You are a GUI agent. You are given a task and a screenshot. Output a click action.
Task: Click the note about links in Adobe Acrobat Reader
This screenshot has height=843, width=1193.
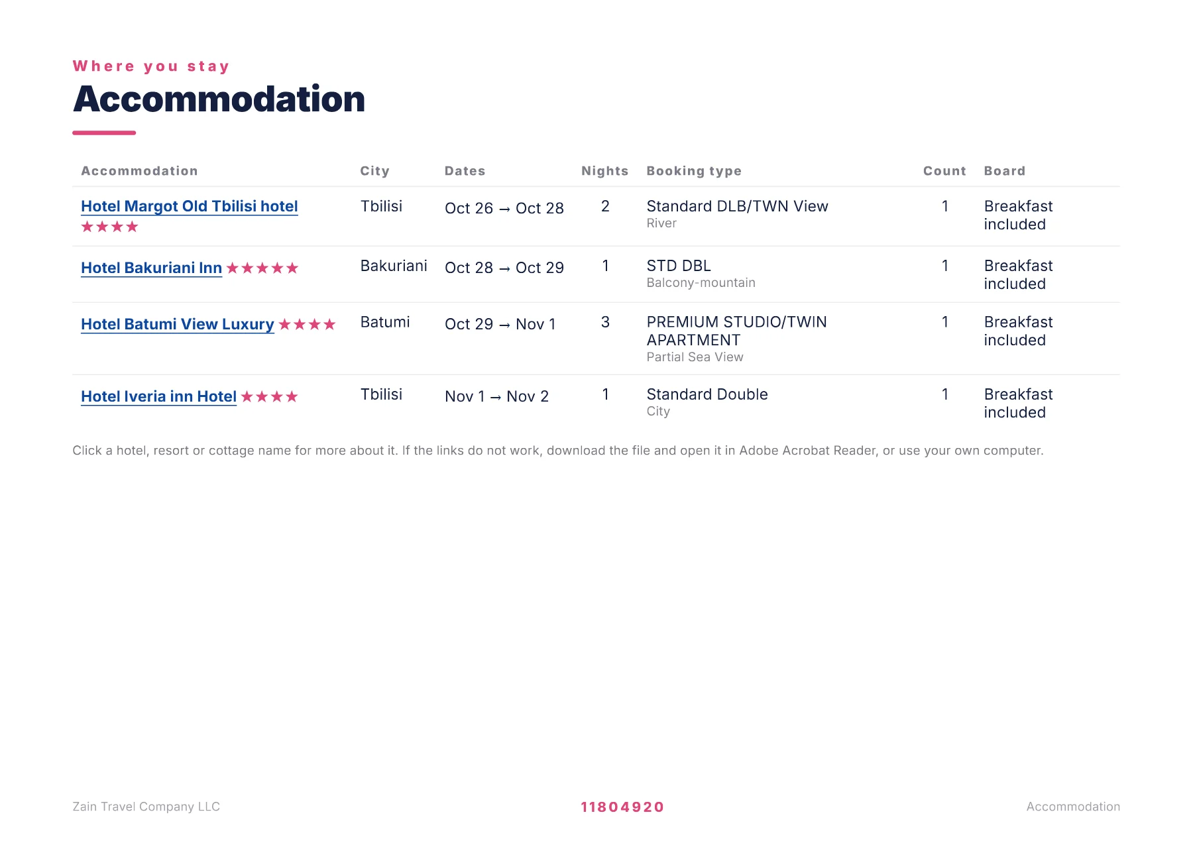(558, 451)
